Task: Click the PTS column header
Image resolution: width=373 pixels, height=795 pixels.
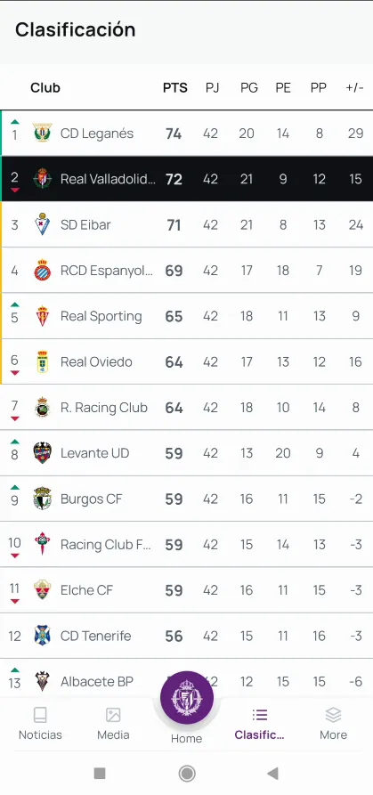Action: (174, 88)
